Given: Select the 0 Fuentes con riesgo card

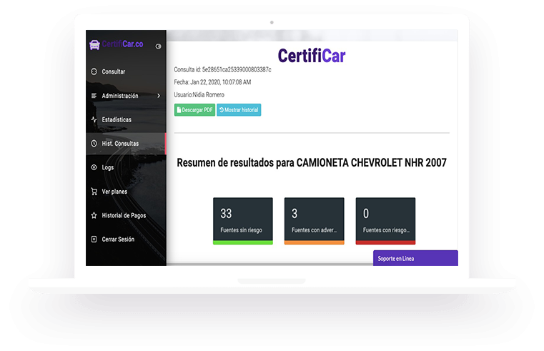Looking at the screenshot, I should pos(385,221).
